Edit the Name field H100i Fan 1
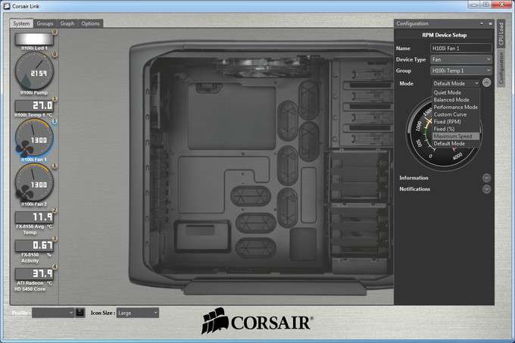The height and width of the screenshot is (343, 515). coord(460,48)
